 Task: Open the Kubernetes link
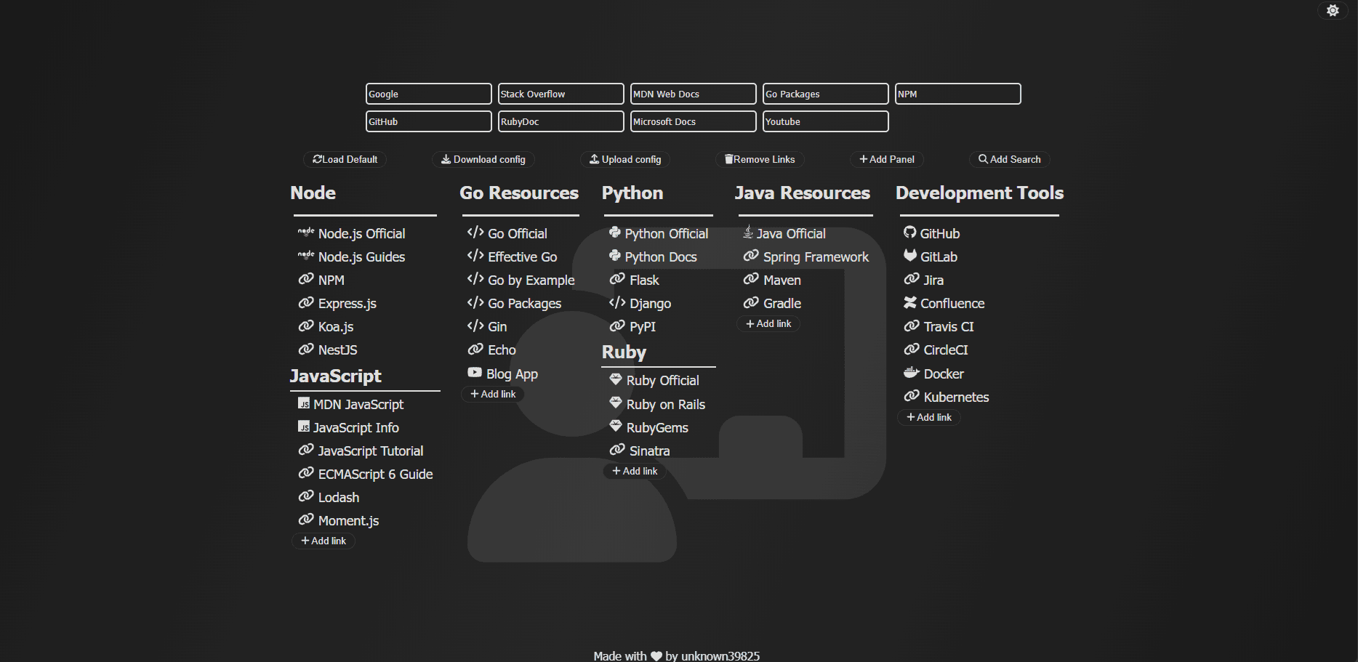tap(956, 397)
